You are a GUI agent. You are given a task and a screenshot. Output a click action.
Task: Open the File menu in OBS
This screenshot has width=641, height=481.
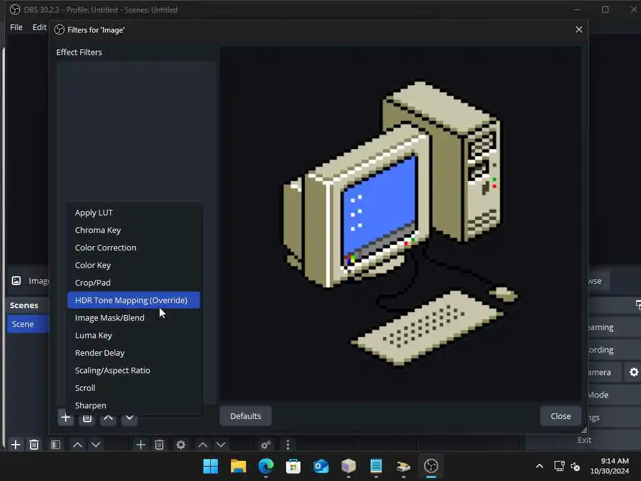(x=16, y=27)
